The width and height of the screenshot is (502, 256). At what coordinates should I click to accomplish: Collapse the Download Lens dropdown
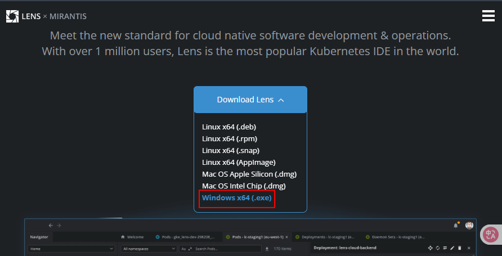click(250, 100)
